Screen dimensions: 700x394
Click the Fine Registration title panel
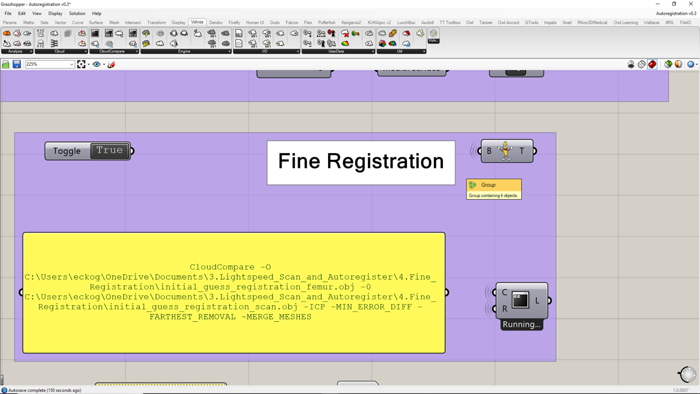coord(361,163)
